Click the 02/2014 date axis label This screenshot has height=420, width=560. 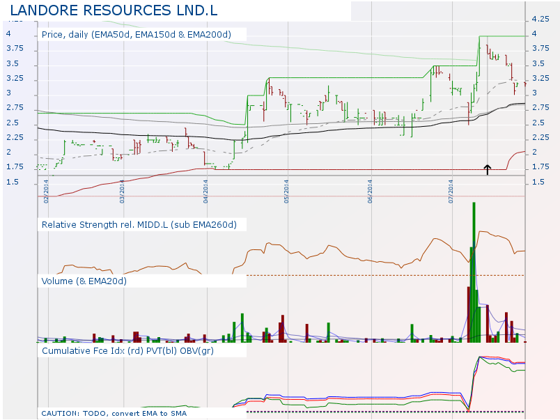pos(46,192)
